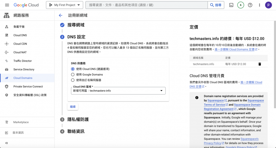
Task: Click the Cloud Domains sidebar icon
Action: 6,78
